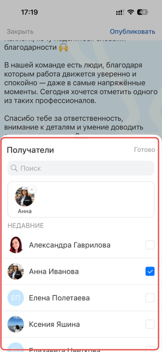Check the box for Ксения Яшина

150,324
